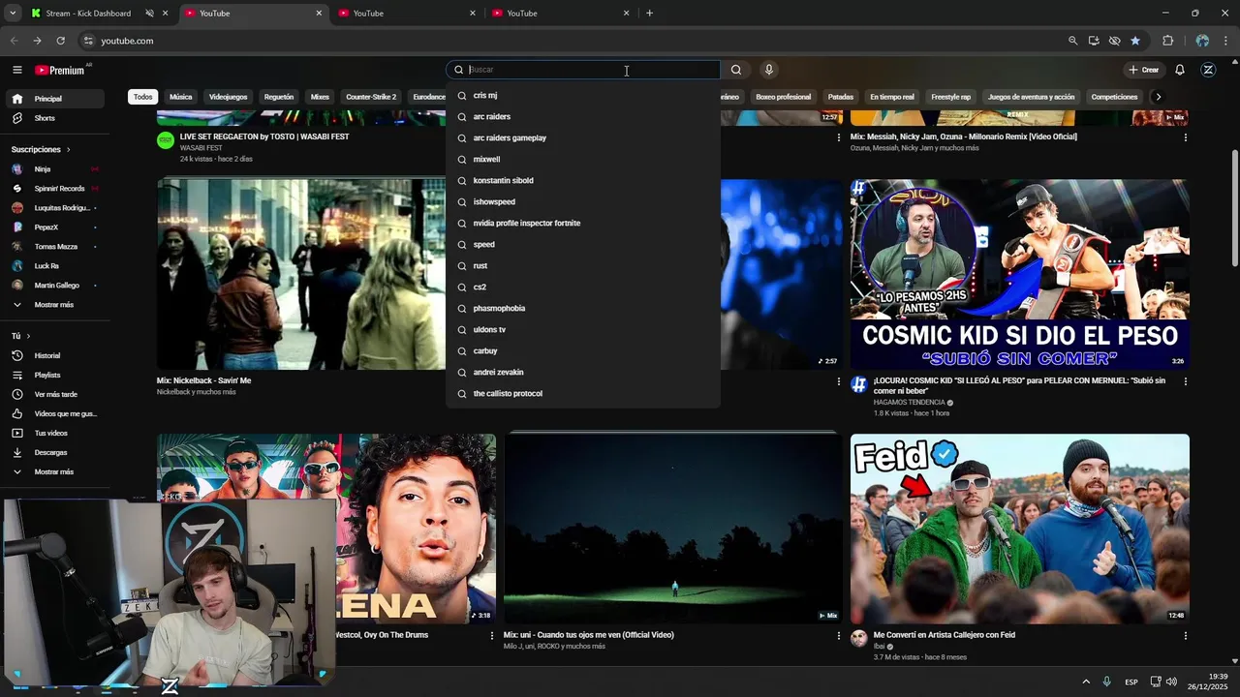Open Martin Gallego channel subscription

coord(53,286)
